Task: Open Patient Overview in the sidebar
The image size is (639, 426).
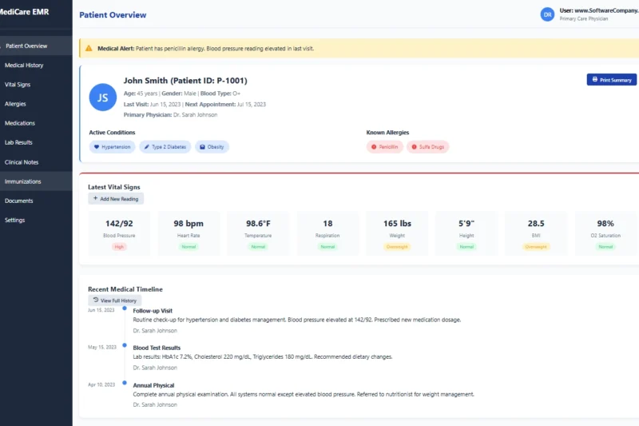Action: pyautogui.click(x=36, y=46)
